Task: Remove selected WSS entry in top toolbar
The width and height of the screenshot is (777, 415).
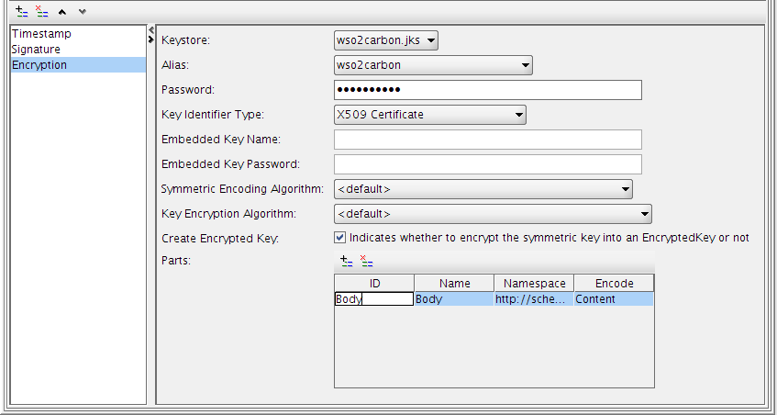Action: 42,11
